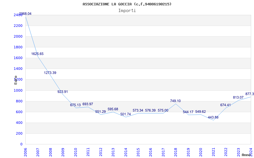Click the 1600 y-axis tick label
The image size is (254, 158).
tap(18, 58)
